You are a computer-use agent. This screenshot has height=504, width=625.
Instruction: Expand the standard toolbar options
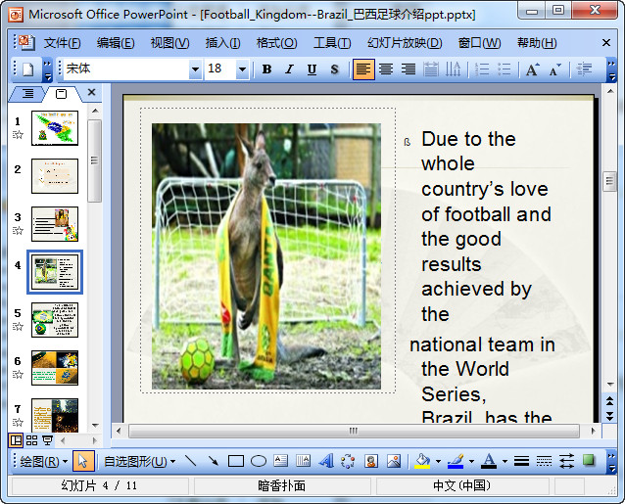click(47, 69)
